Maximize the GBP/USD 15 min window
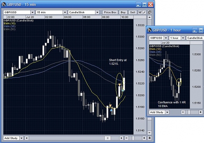This screenshot has height=143, width=204. tap(145, 5)
